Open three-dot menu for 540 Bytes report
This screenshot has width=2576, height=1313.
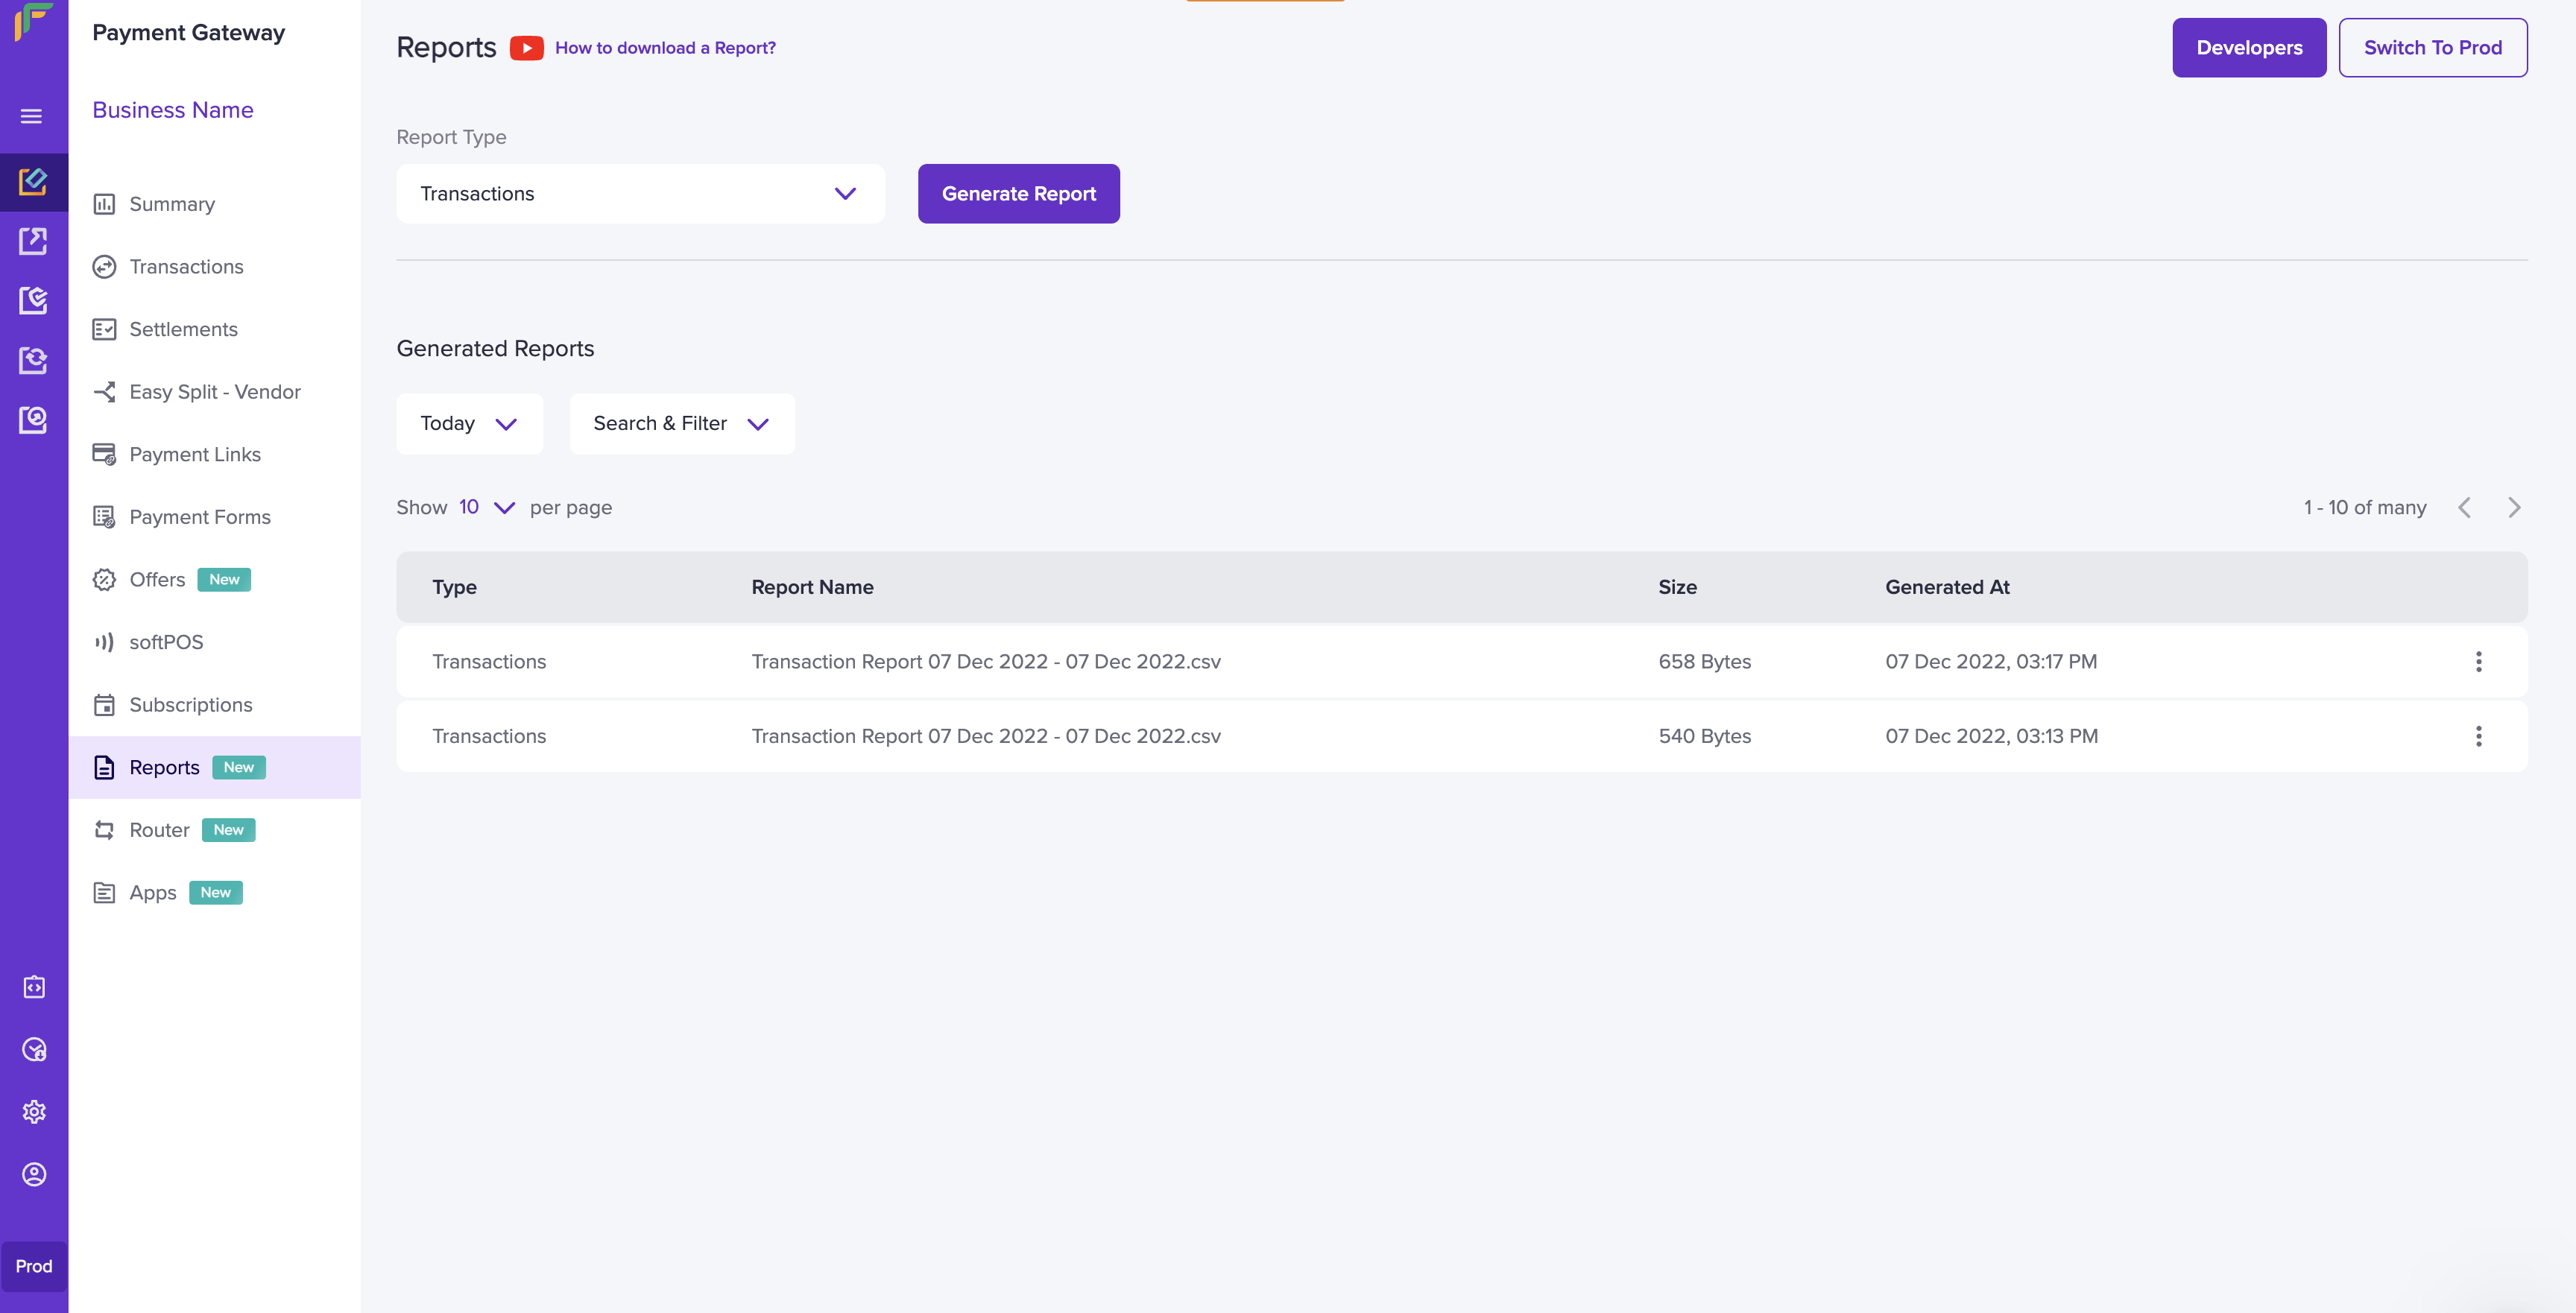point(2478,736)
